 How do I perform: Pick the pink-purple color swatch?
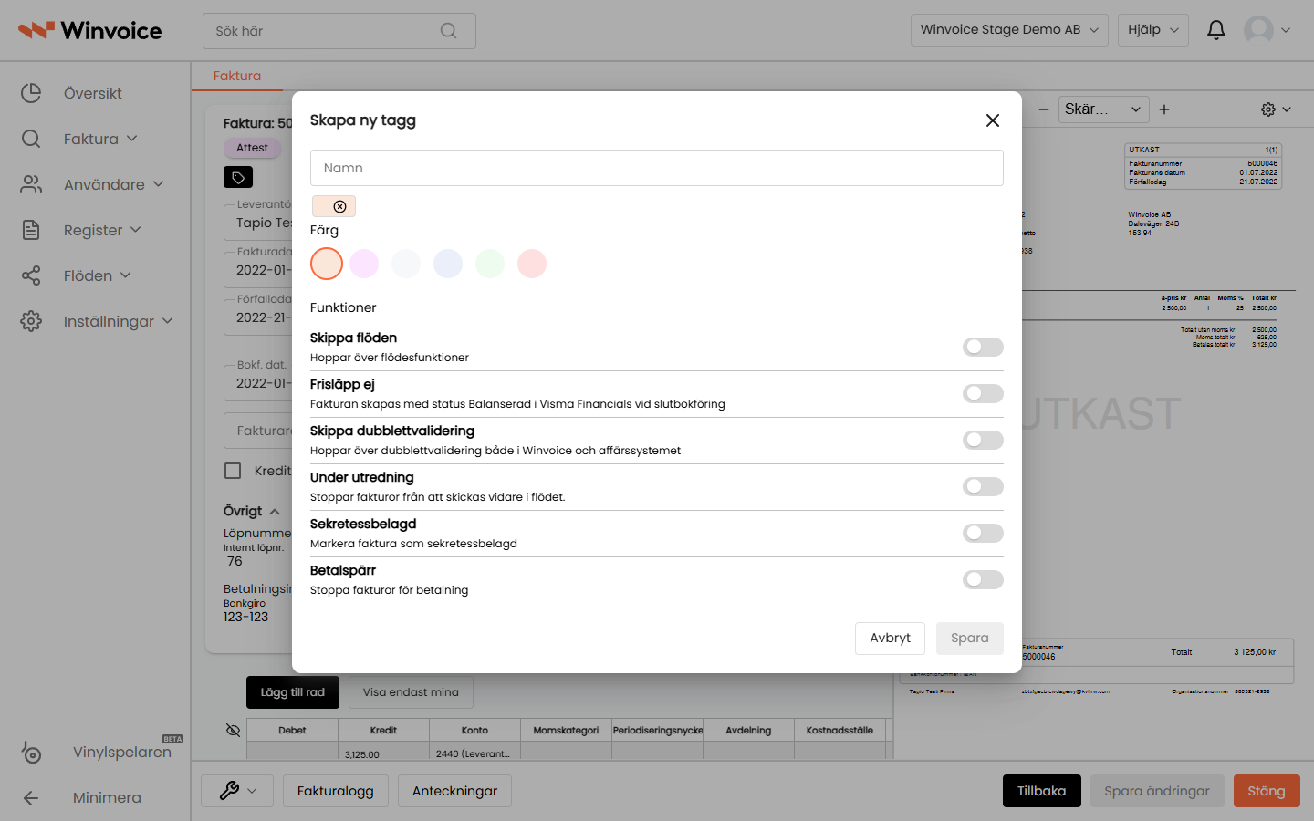click(x=364, y=264)
